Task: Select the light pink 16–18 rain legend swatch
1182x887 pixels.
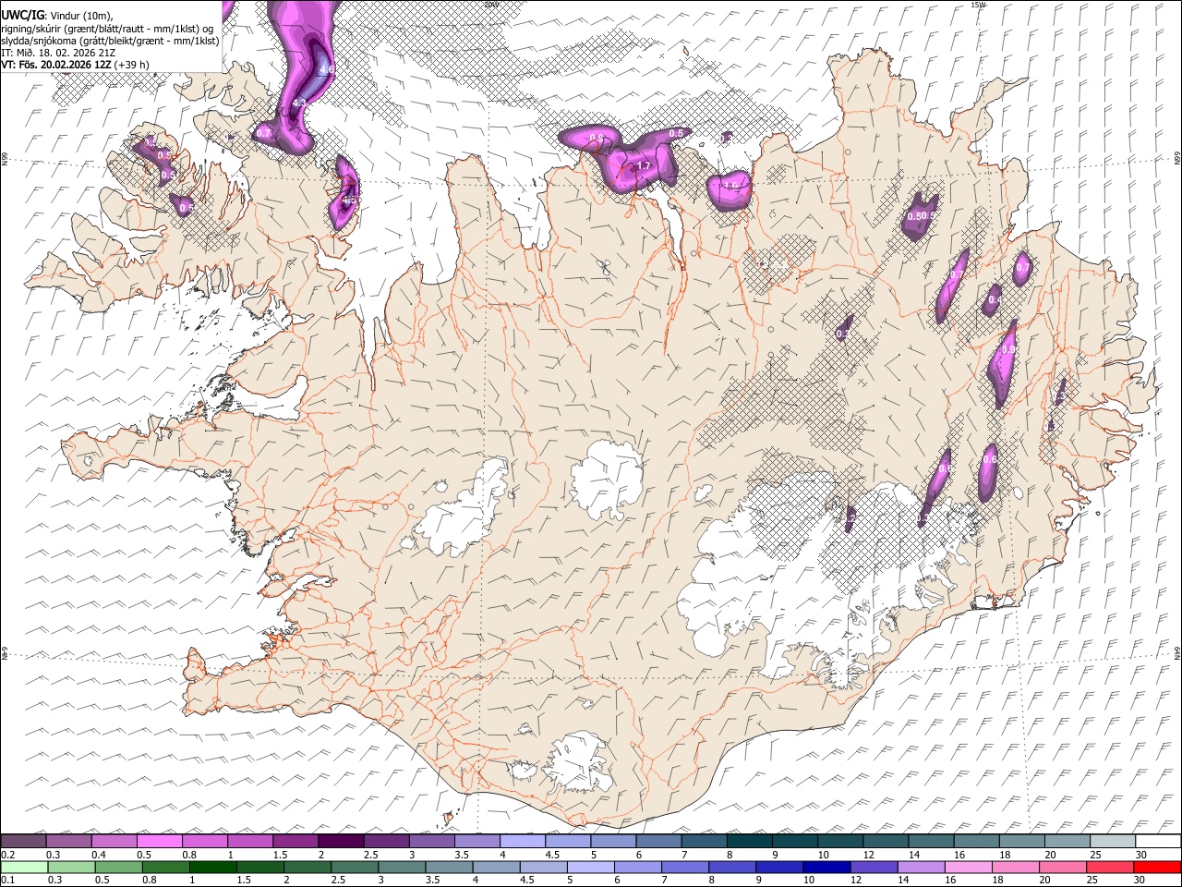Action: coord(968,867)
